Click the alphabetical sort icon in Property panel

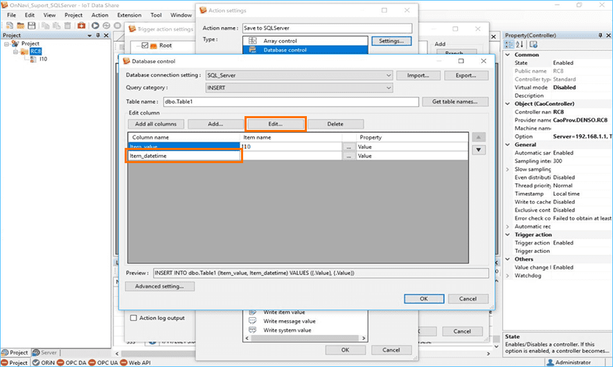520,44
